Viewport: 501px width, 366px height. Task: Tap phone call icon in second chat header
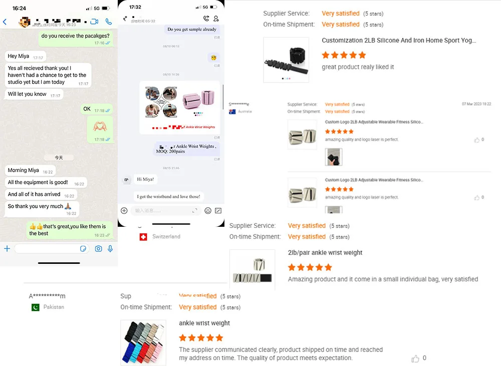click(206, 19)
